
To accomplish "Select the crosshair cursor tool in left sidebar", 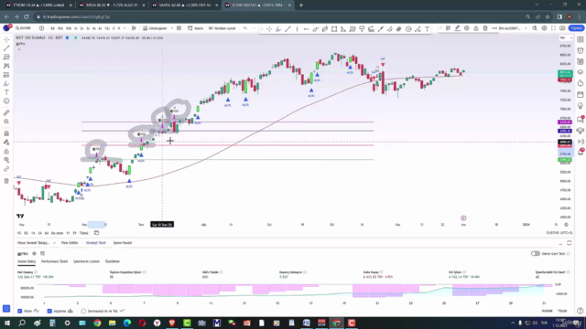I will [x=6, y=39].
